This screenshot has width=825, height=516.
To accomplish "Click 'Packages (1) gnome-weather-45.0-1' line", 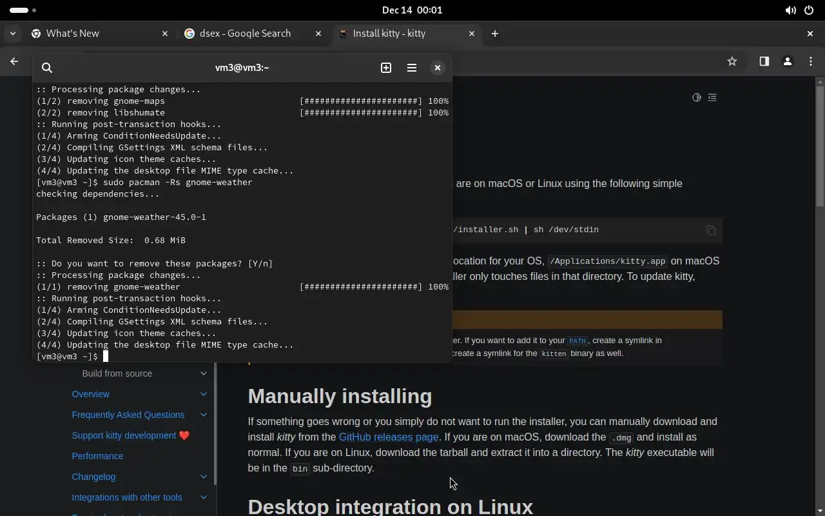I will click(121, 217).
